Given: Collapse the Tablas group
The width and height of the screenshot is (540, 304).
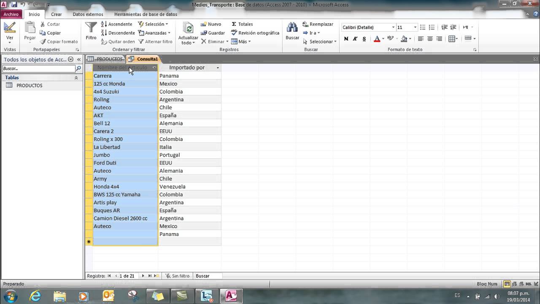Looking at the screenshot, I should pos(76,78).
